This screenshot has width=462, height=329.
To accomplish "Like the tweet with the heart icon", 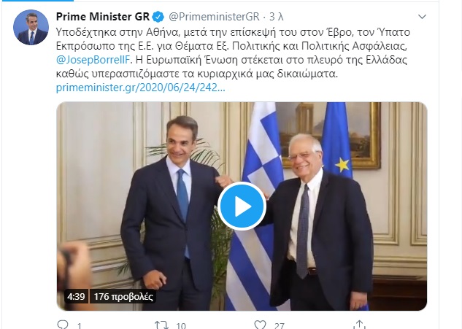I will tap(260, 325).
